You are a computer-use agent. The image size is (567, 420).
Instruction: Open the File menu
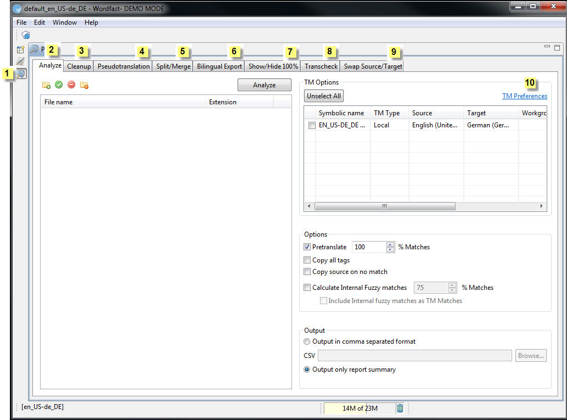pyautogui.click(x=21, y=23)
